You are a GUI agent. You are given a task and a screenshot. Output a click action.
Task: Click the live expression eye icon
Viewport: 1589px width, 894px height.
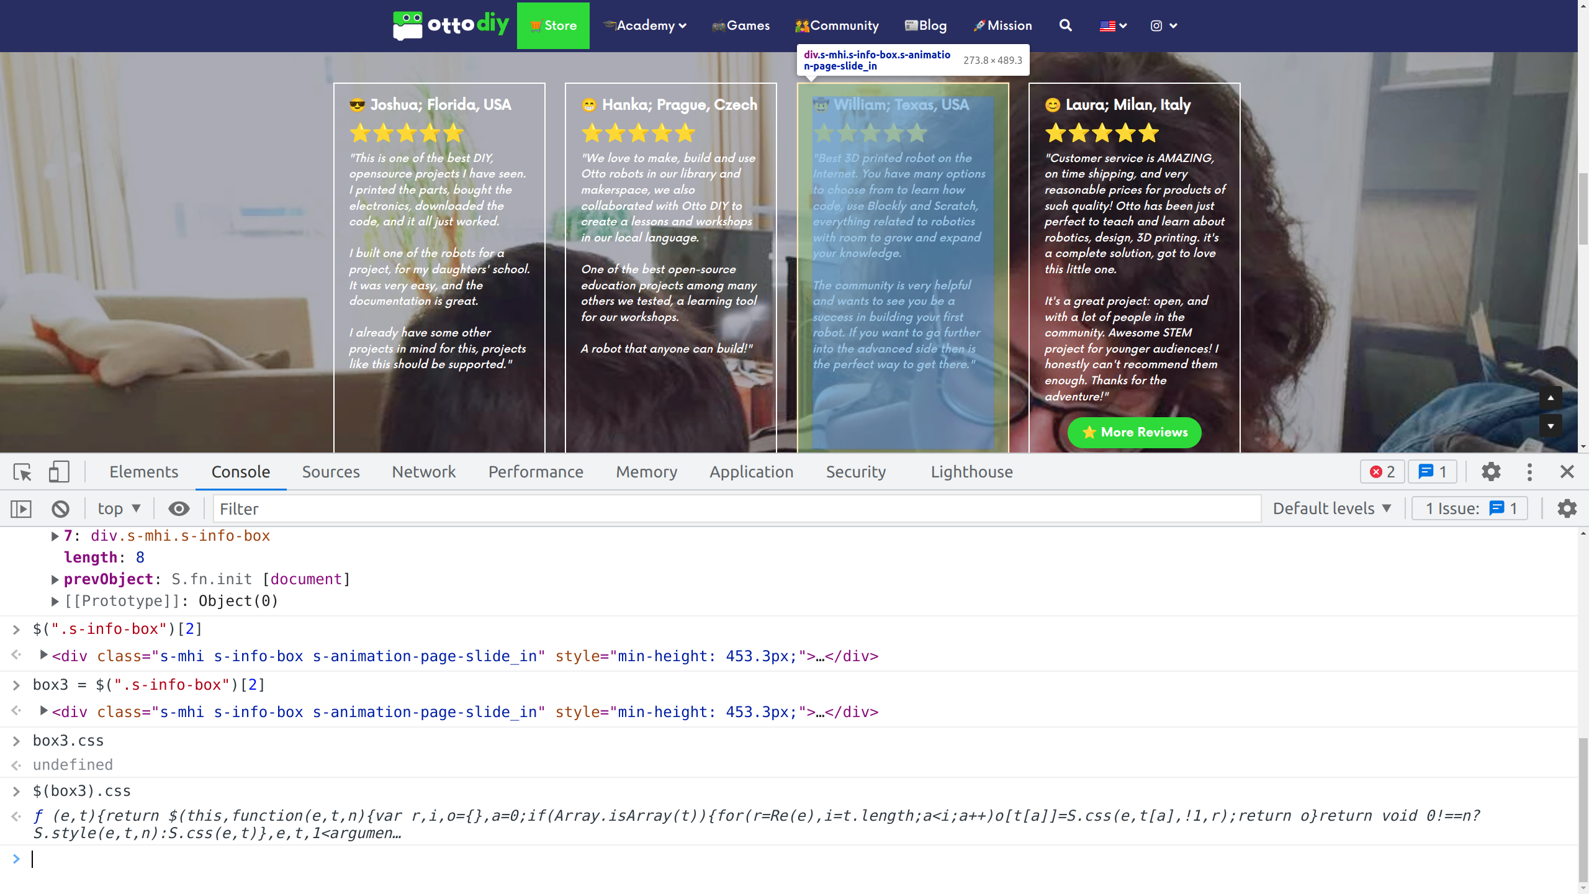pos(179,509)
